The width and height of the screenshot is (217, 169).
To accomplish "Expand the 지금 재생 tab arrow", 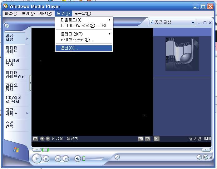I will [27, 39].
